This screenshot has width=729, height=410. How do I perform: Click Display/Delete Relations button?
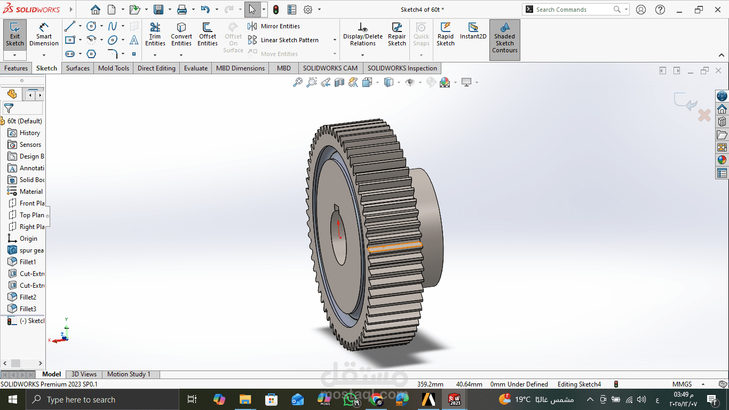pyautogui.click(x=362, y=34)
